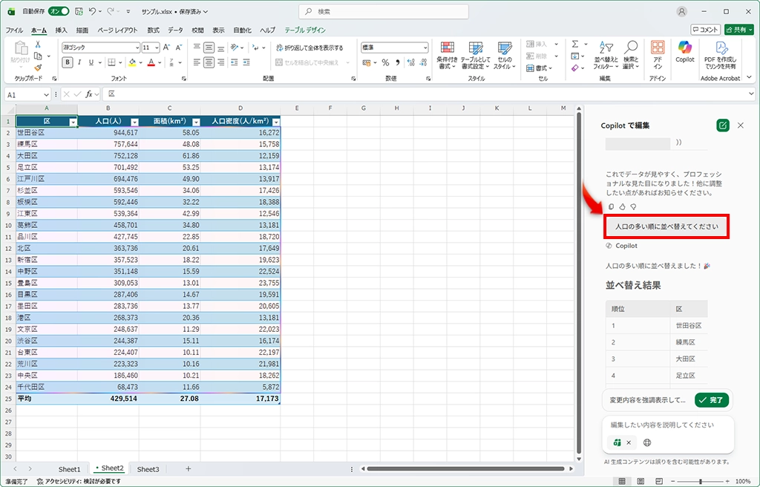
Task: Open the Insert (挿入) ribbon tab
Action: point(61,30)
